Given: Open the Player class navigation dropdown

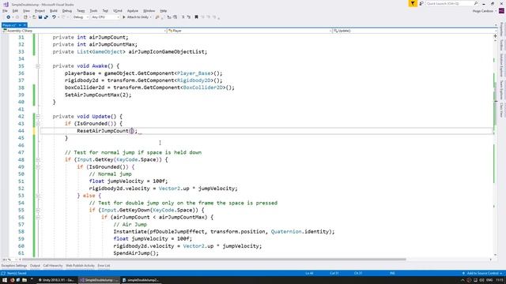Looking at the screenshot, I should pos(250,31).
